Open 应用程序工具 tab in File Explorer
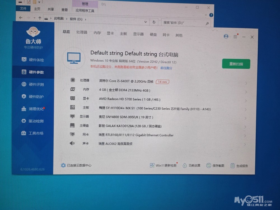Image resolution: width=280 pixels, height=210 pixels. [x=85, y=11]
